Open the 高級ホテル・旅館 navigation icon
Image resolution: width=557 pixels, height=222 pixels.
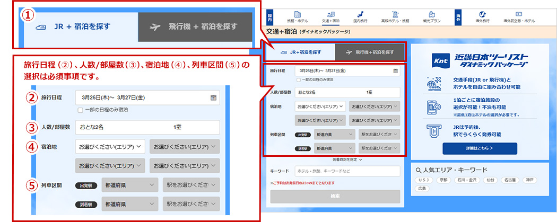tap(395, 14)
